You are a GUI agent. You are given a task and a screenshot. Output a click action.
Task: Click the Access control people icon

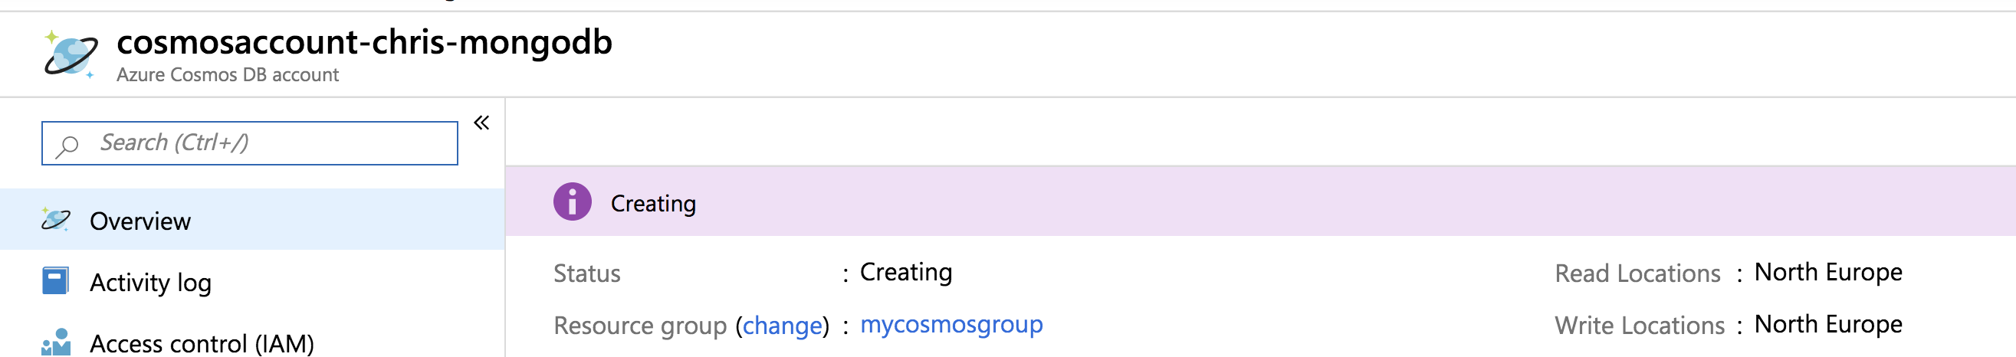coord(55,342)
